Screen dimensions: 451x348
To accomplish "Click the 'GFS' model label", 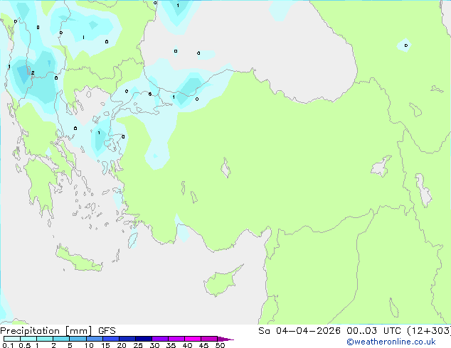I will click(x=107, y=331).
